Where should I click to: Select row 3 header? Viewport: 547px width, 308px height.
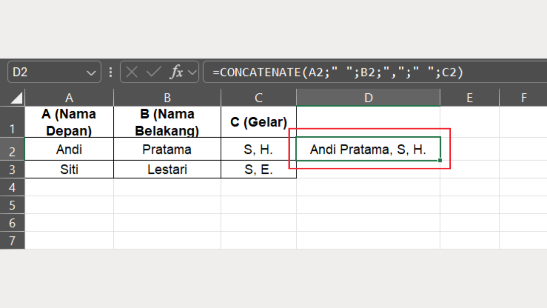point(12,169)
